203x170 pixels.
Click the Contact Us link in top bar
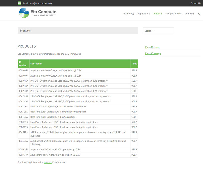(x=195, y=3)
